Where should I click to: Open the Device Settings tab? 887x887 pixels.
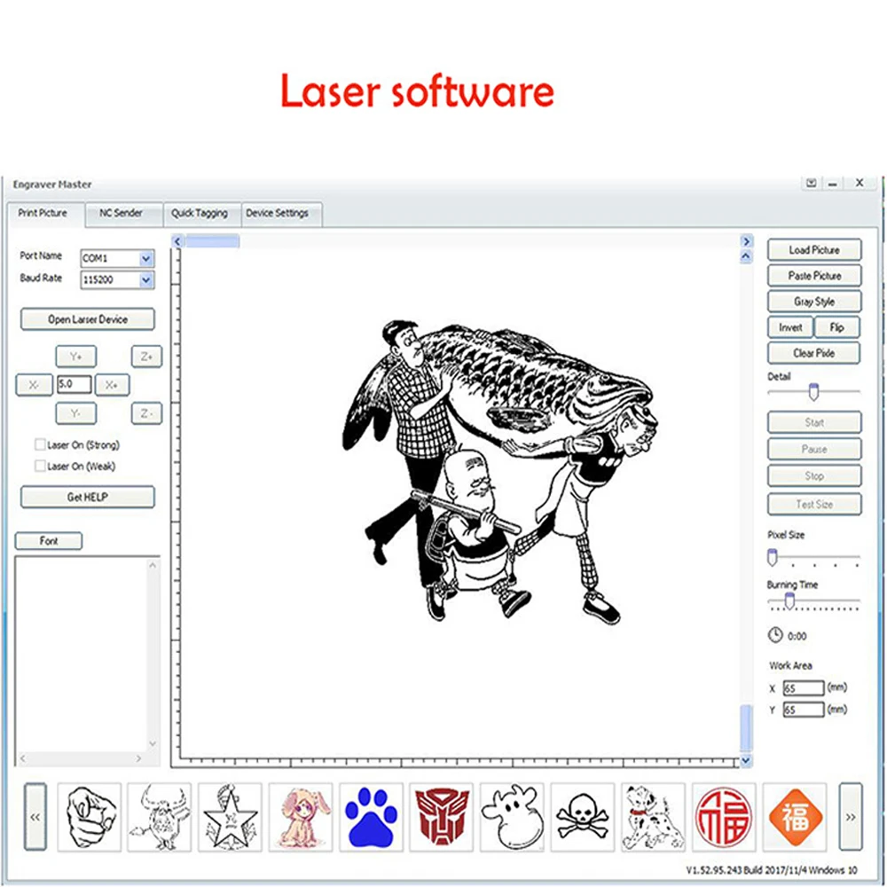277,213
